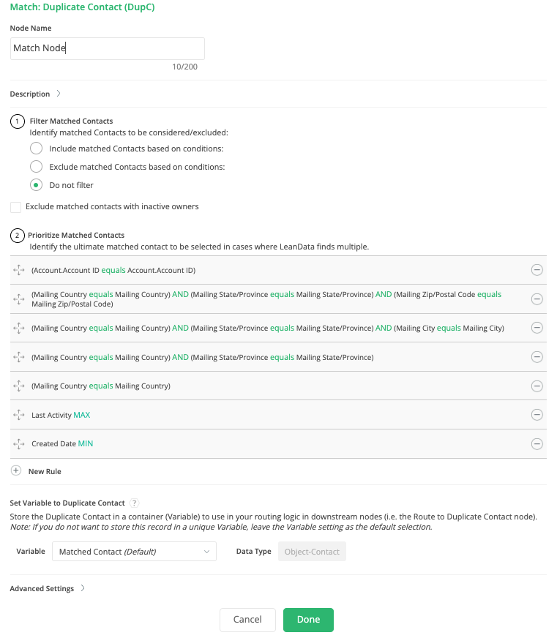Click the Cancel button
The height and width of the screenshot is (638, 557).
tap(247, 618)
